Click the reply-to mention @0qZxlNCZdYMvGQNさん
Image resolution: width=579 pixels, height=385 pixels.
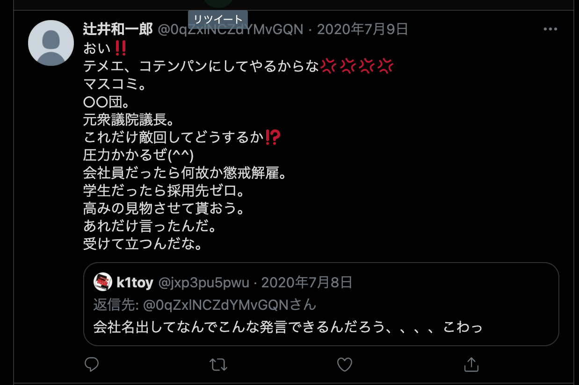coord(229,305)
